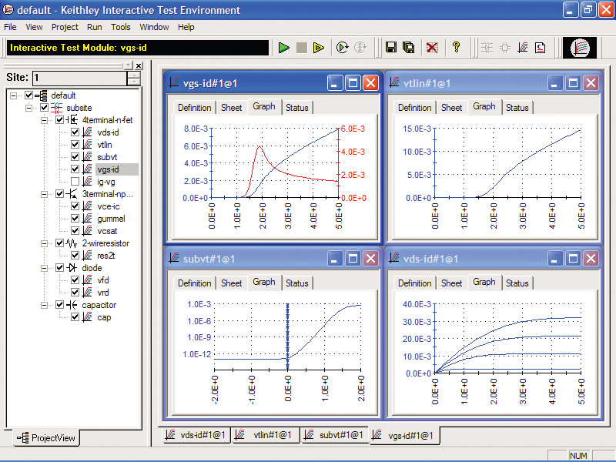Click the vtlin#1@1 window title icon
The image size is (616, 462).
click(394, 82)
